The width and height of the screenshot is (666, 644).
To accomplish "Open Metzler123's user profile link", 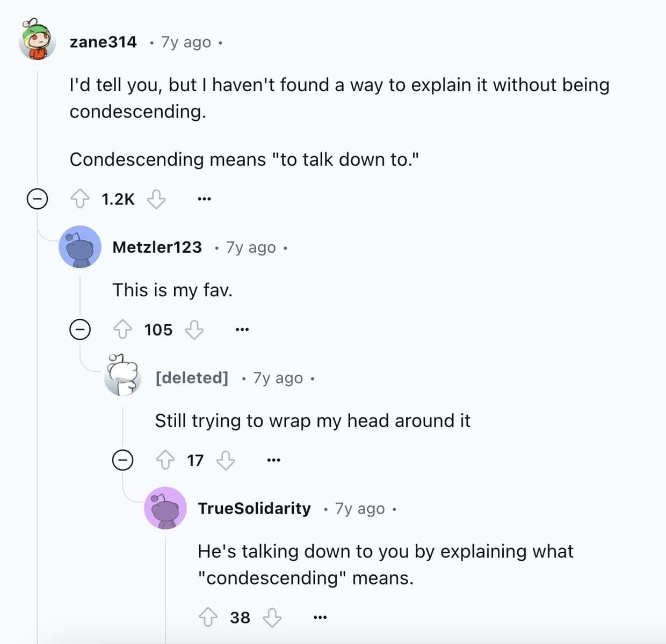I will point(157,247).
